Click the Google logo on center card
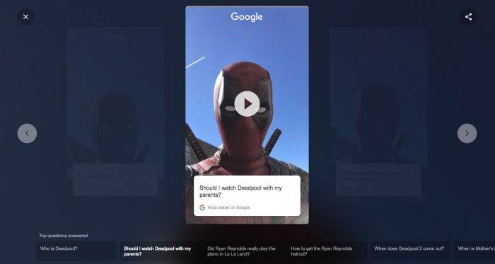Image resolution: width=495 pixels, height=264 pixels. [247, 17]
